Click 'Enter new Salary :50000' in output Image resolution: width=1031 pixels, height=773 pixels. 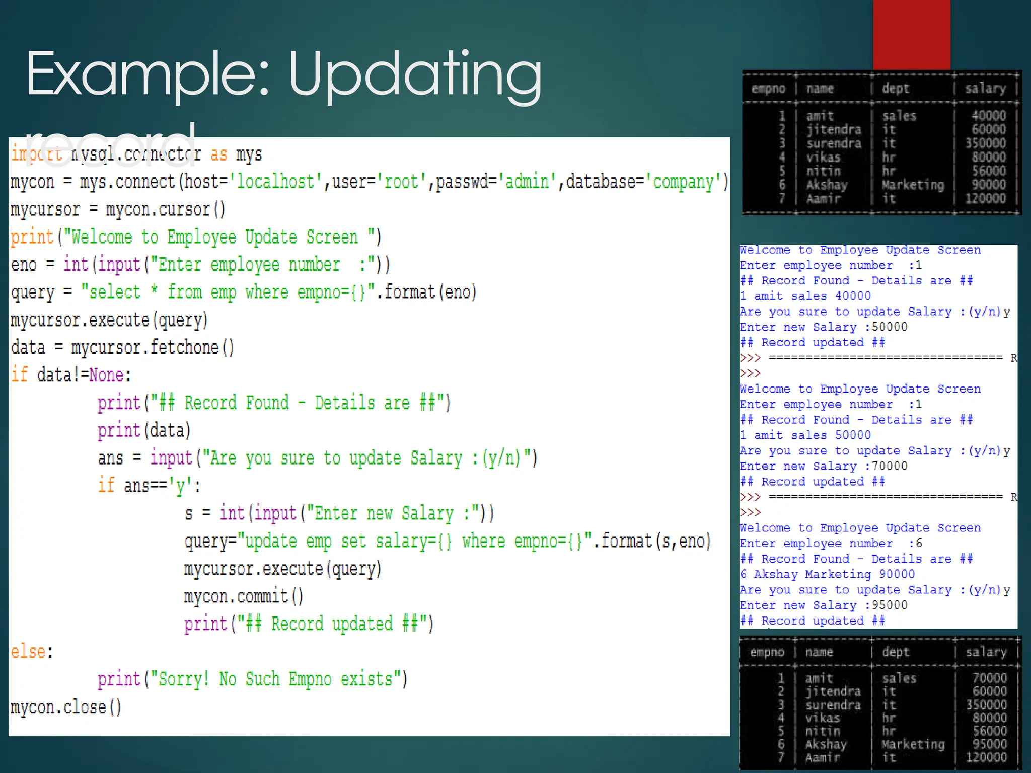pos(823,327)
